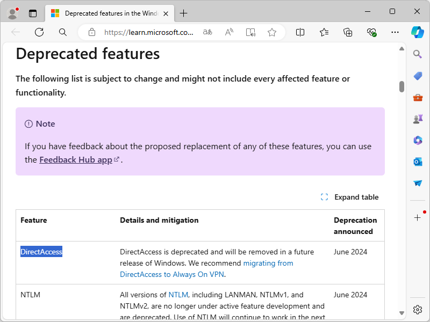Toggle the tab actions menu button
Screen dimensions: 430x322
pyautogui.click(x=33, y=13)
